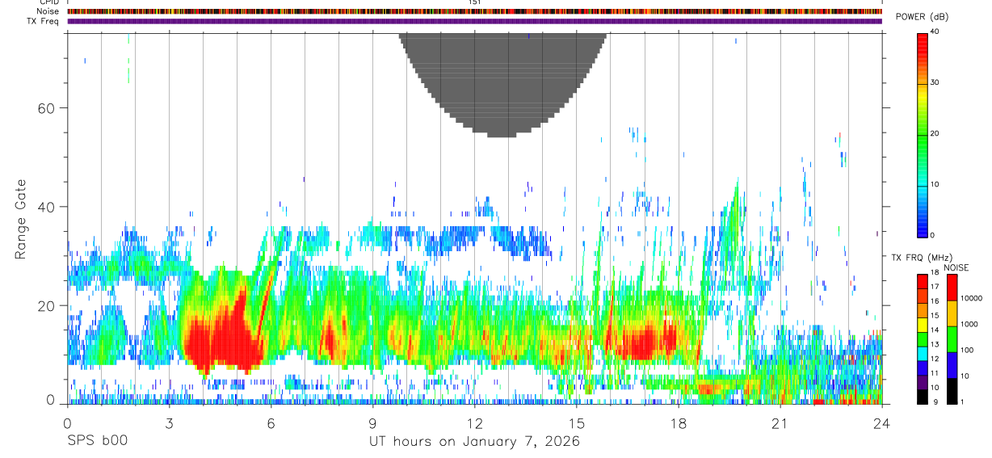Click the 30 tick on power color bar
The image size is (992, 458).
935,82
